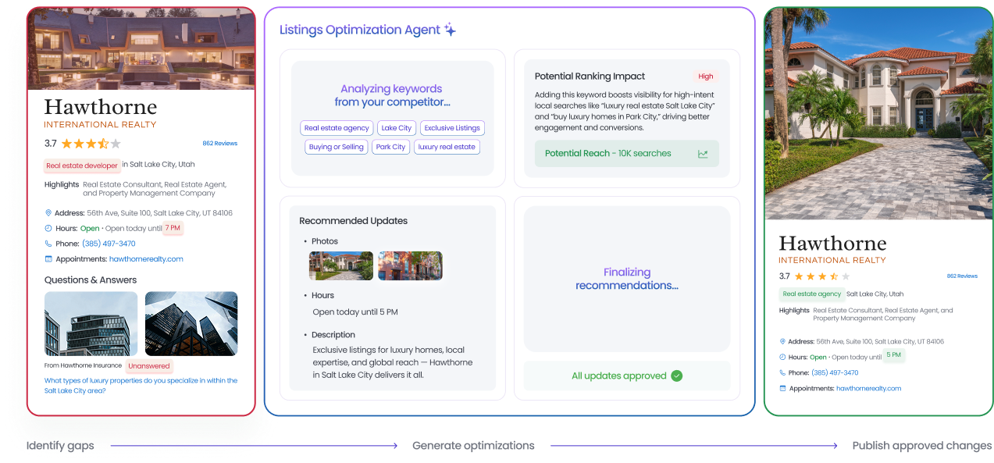Image resolution: width=994 pixels, height=463 pixels.
Task: Select the Publish approved changes pipeline step
Action: (x=921, y=445)
